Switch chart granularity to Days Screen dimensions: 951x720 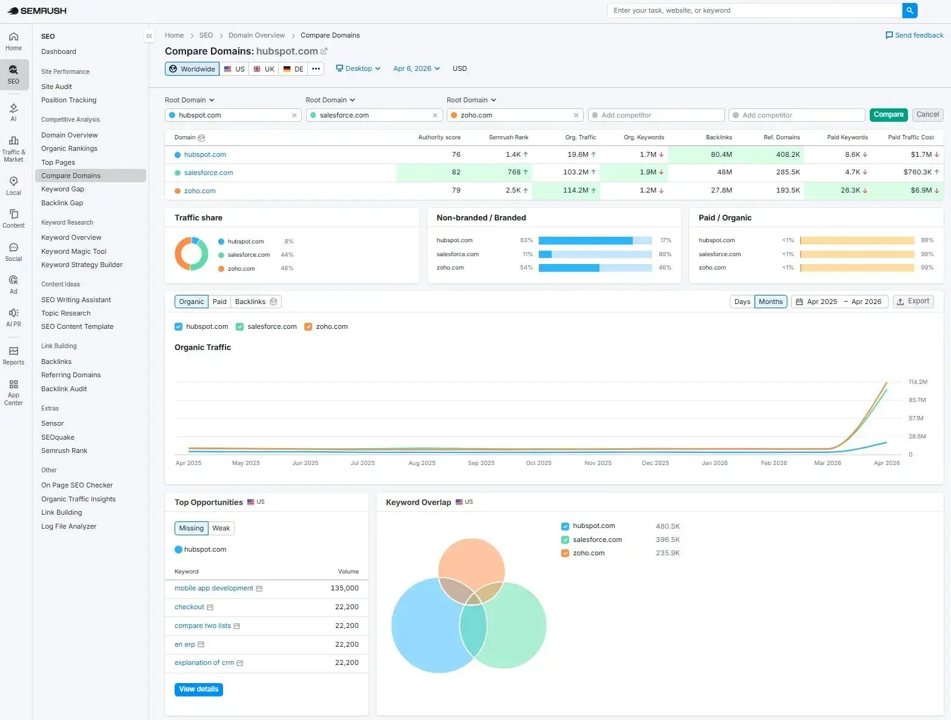(x=742, y=302)
